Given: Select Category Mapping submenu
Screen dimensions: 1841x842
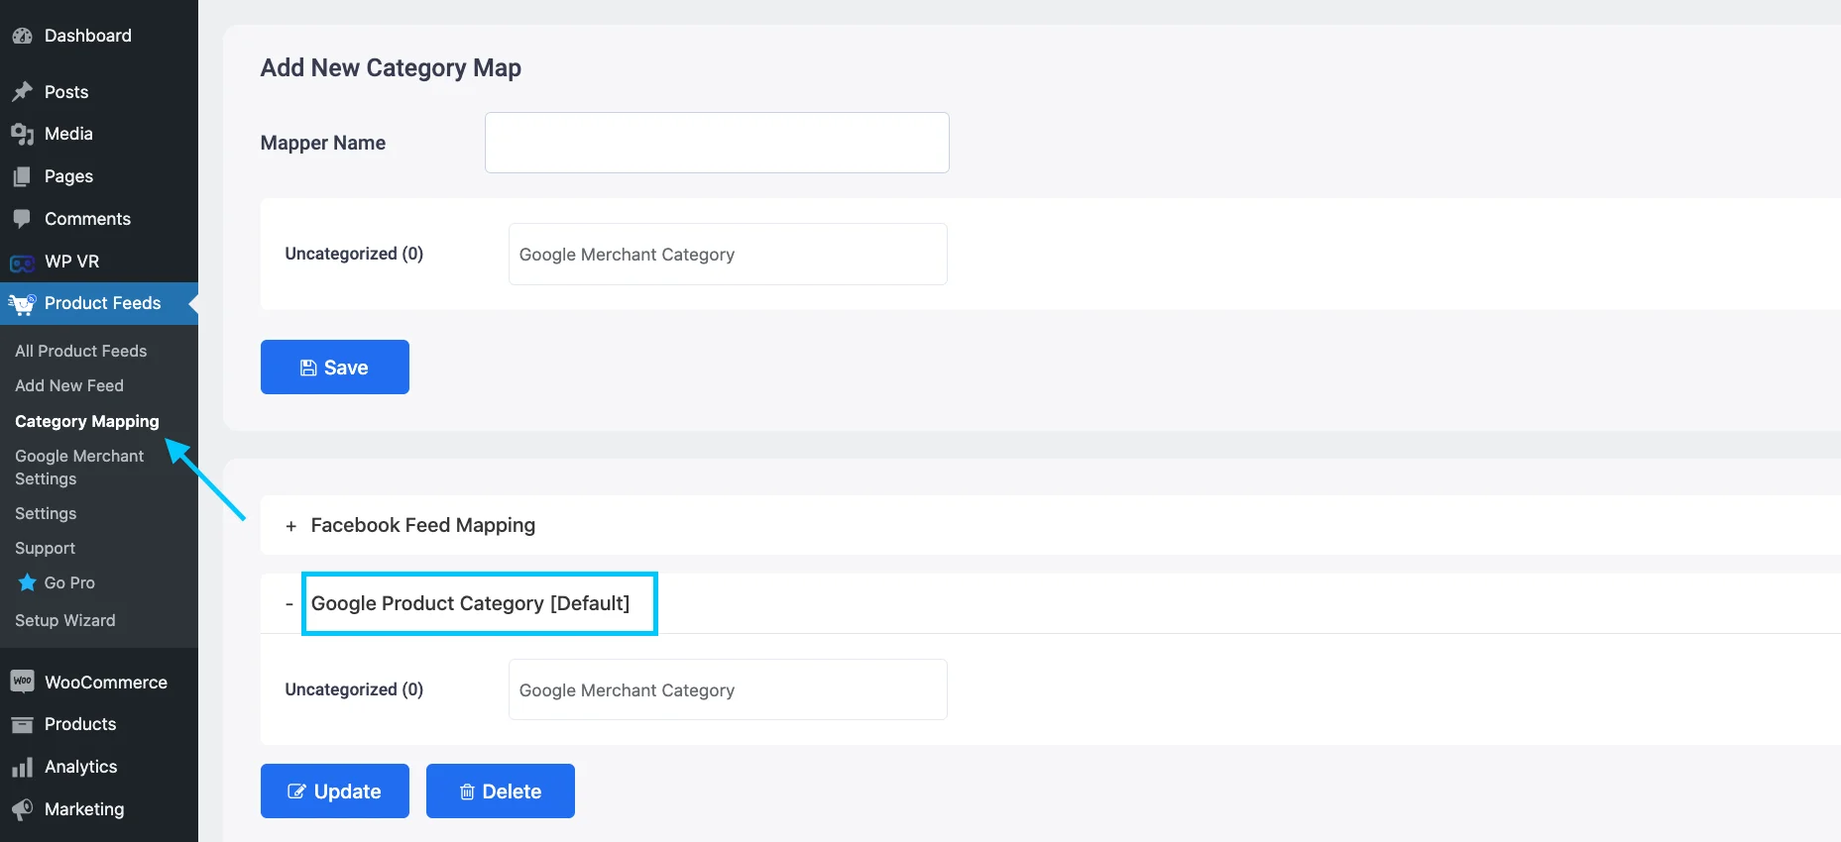Looking at the screenshot, I should [86, 421].
